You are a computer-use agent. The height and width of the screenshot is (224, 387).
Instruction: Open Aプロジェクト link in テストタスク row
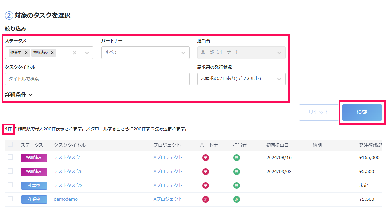[x=168, y=157]
